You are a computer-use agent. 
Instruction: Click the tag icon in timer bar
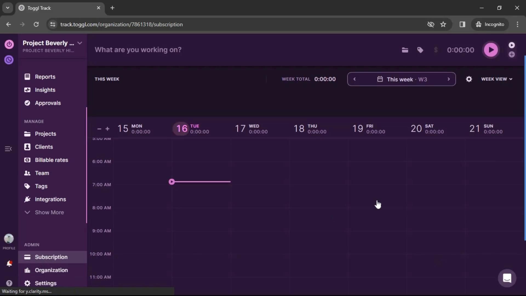[x=420, y=50]
